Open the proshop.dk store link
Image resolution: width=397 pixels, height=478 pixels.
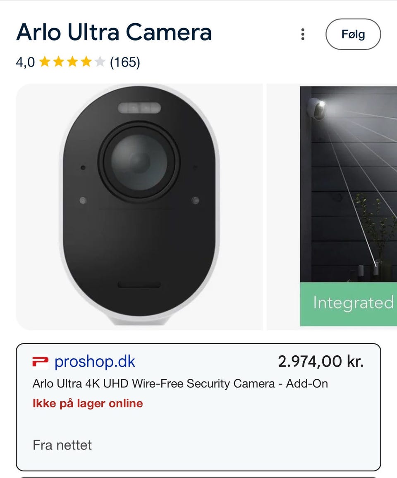click(x=95, y=362)
